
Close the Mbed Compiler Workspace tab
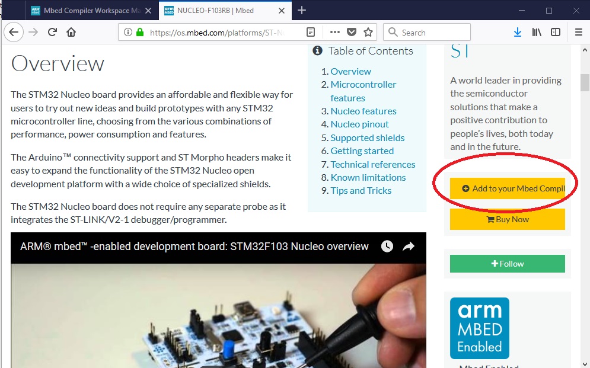(x=148, y=11)
